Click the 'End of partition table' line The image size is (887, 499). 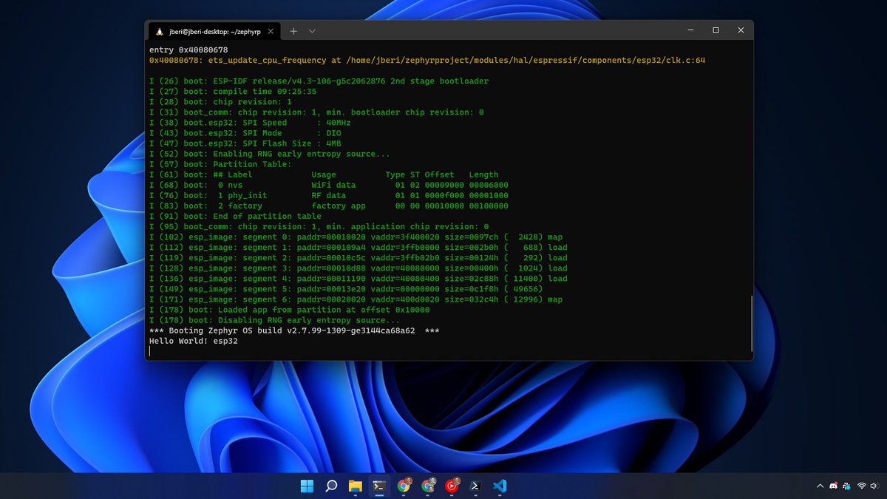click(235, 216)
